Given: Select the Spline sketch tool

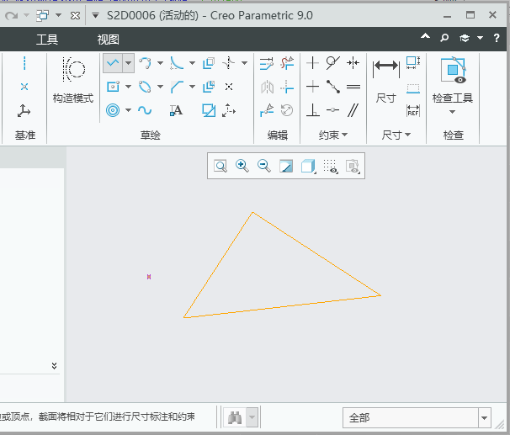Looking at the screenshot, I should click(x=145, y=110).
